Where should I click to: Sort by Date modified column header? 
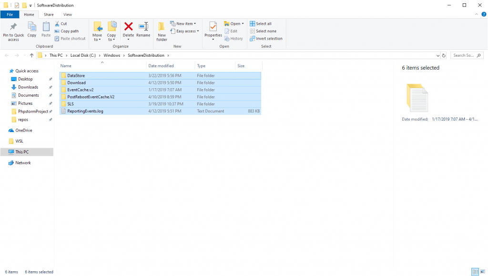161,66
